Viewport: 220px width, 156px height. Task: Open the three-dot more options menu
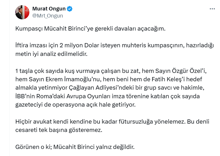click(212, 9)
